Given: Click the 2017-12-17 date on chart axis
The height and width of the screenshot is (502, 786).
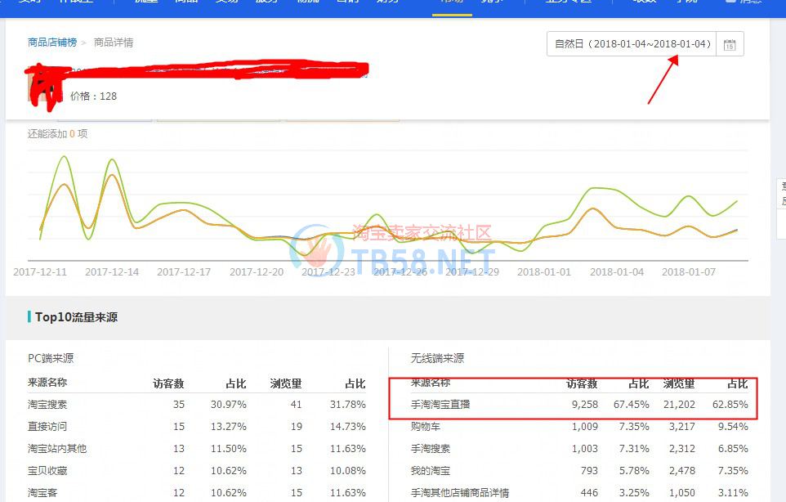Looking at the screenshot, I should click(184, 271).
